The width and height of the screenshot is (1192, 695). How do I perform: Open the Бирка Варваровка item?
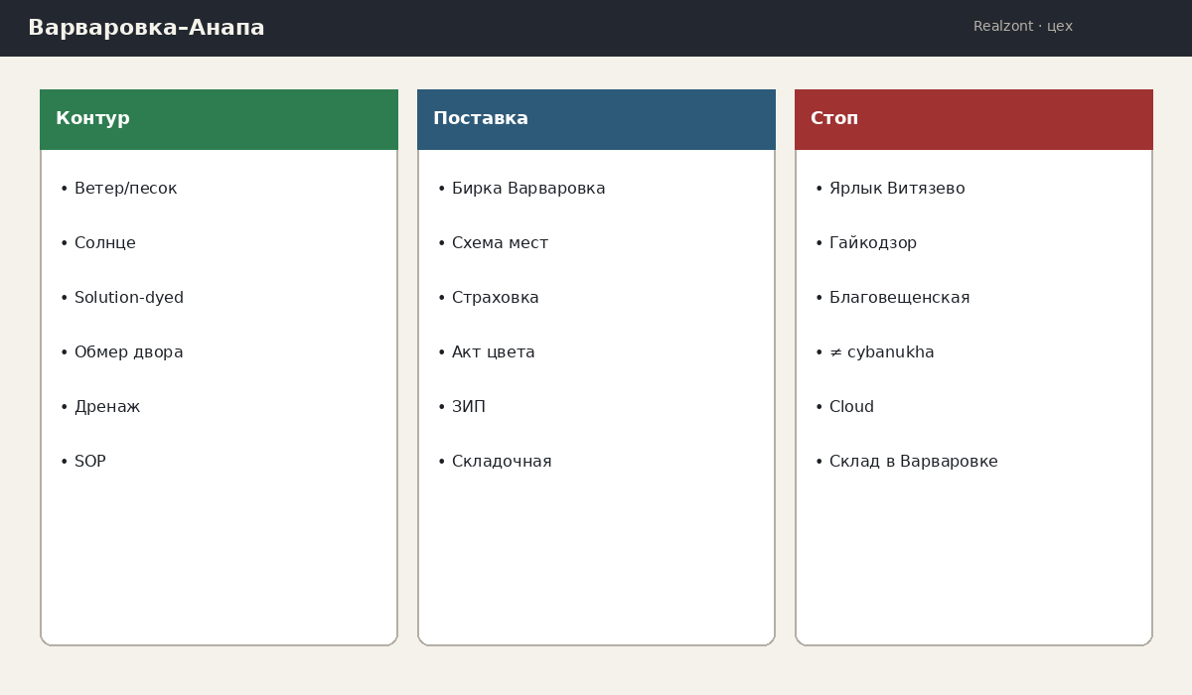521,189
